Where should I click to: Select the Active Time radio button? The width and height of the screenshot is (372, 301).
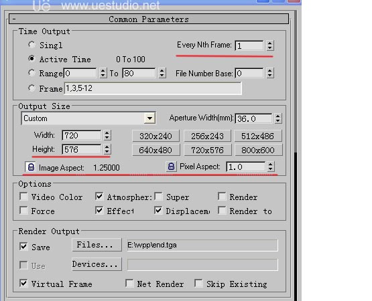tap(32, 58)
